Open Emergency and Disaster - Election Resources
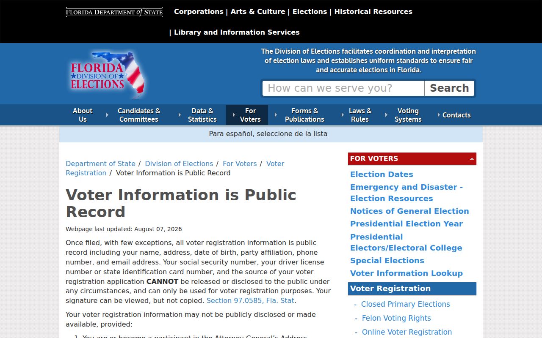Screen dimensions: 542x338 (x=406, y=193)
